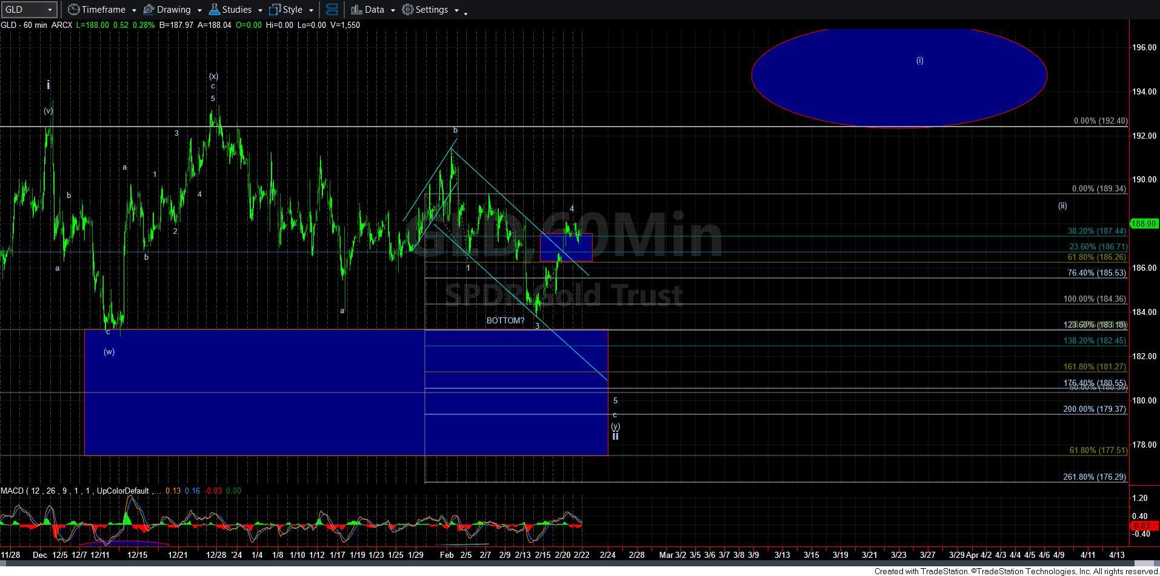
Task: Click the Studies flask icon
Action: (214, 10)
